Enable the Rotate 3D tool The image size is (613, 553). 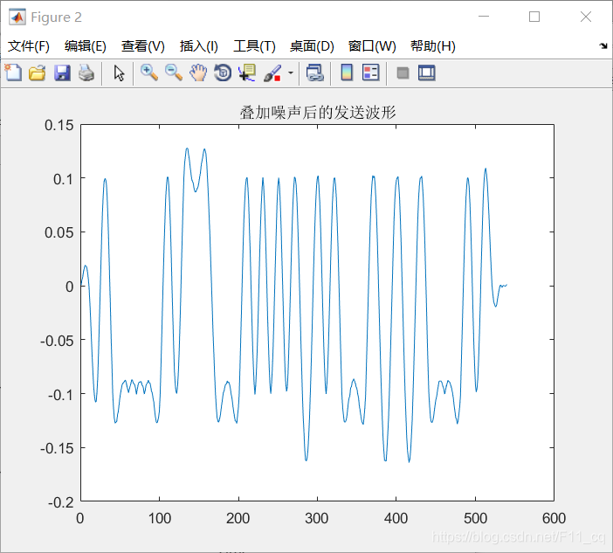click(x=223, y=73)
